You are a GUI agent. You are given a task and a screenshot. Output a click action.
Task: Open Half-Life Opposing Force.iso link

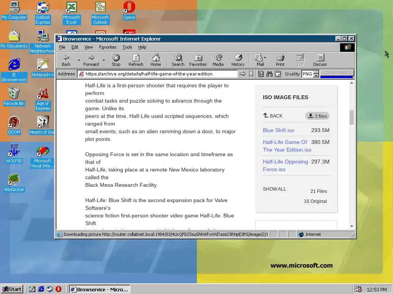tap(285, 165)
